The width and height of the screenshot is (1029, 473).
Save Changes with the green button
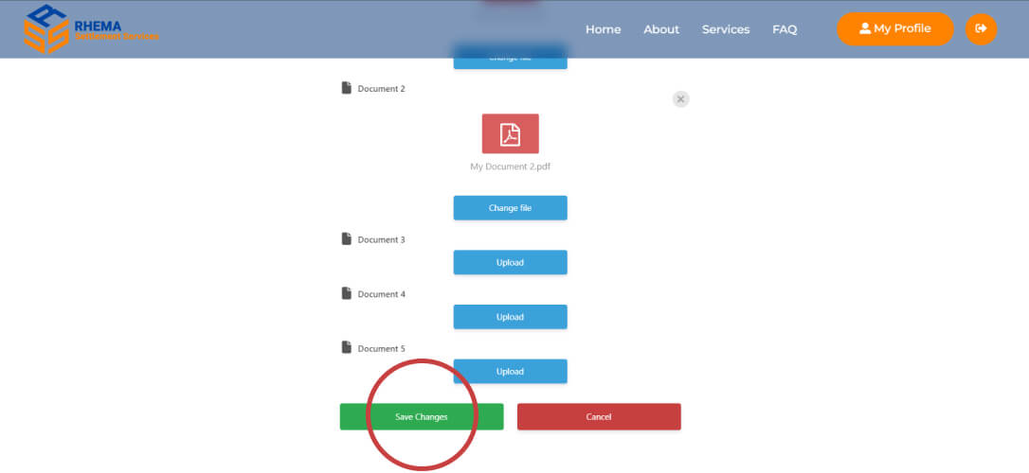coord(422,417)
